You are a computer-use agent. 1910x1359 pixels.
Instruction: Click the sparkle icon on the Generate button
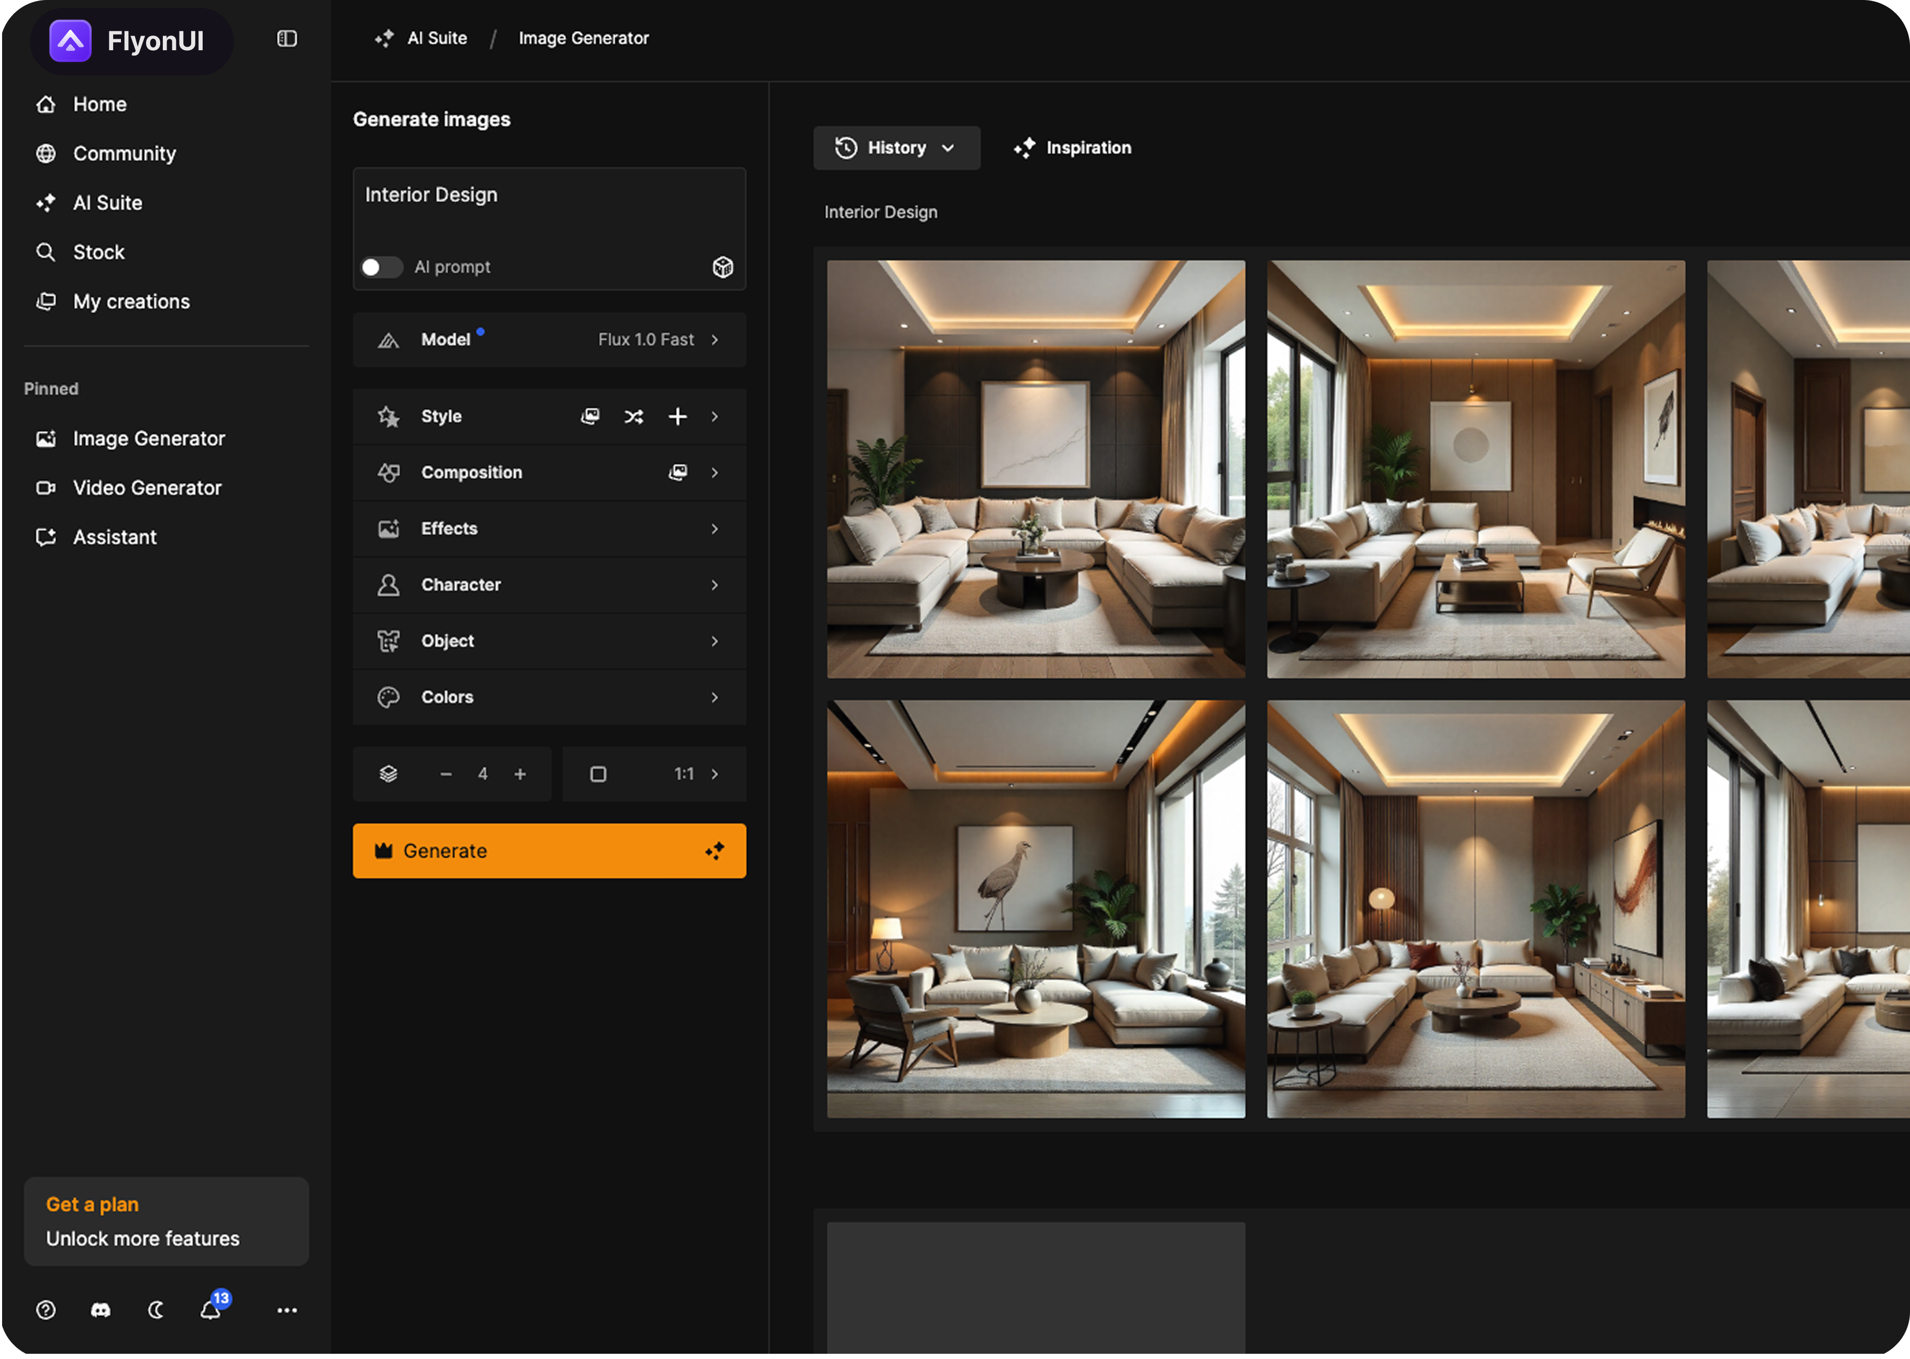pos(714,852)
